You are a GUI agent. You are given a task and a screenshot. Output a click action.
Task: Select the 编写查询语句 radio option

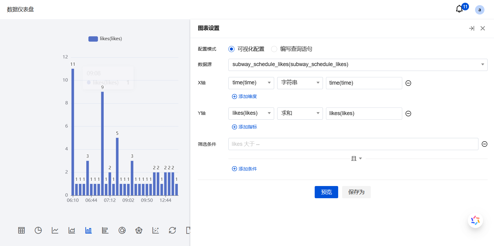click(274, 49)
